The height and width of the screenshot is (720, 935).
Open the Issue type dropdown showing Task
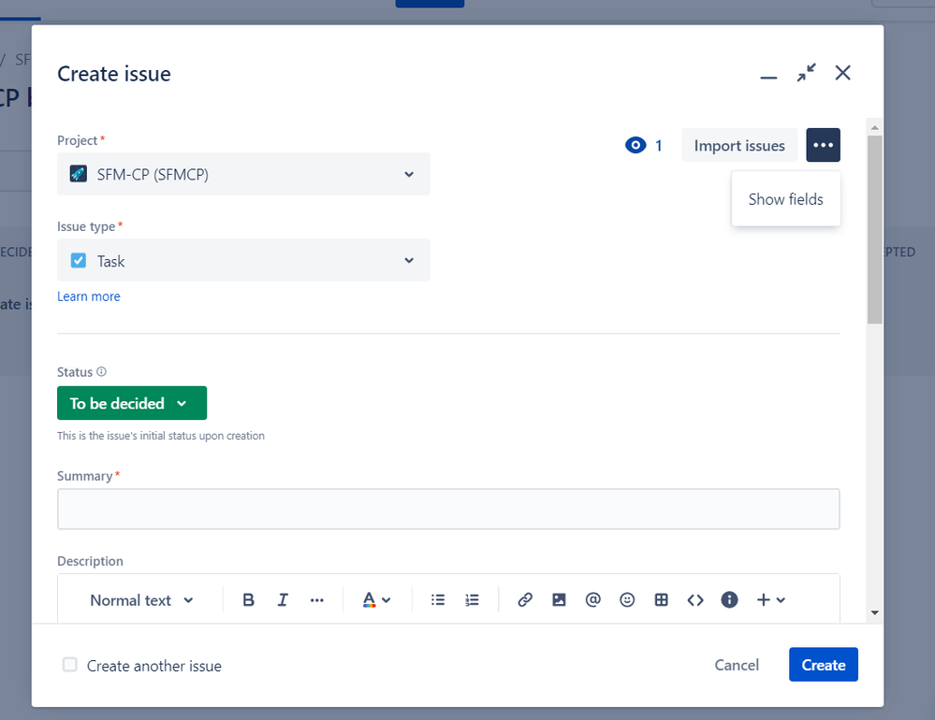[x=243, y=260]
